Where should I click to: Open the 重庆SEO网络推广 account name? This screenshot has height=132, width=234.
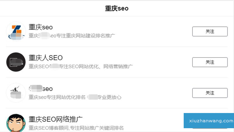click(56, 119)
